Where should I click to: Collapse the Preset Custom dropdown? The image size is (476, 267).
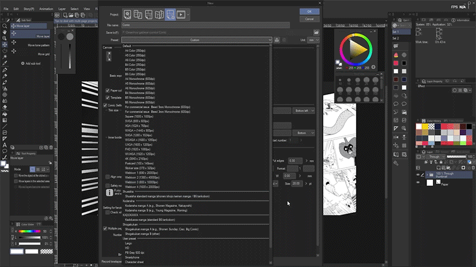[270, 40]
